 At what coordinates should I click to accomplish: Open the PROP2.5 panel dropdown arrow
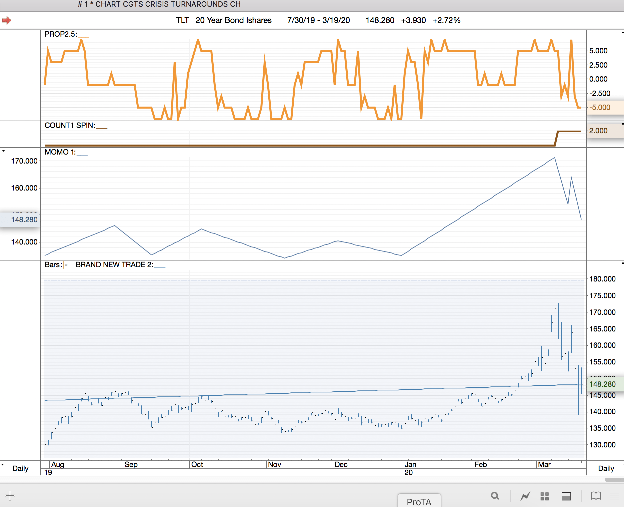click(x=622, y=33)
